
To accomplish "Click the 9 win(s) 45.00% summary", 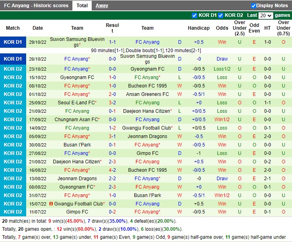I will pyautogui.click(x=66, y=221).
